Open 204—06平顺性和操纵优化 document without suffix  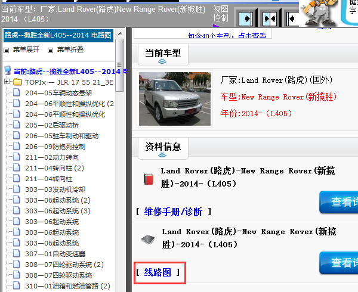tap(65, 114)
